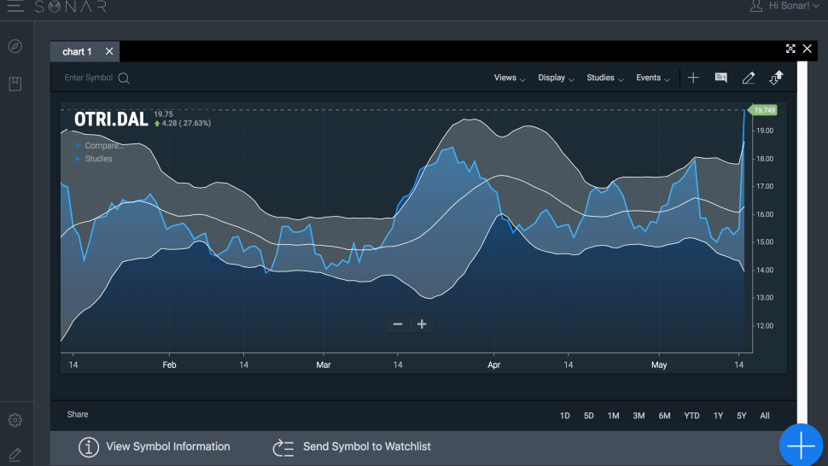Zoom out the chart with minus button
Viewport: 828px width, 466px height.
click(398, 324)
